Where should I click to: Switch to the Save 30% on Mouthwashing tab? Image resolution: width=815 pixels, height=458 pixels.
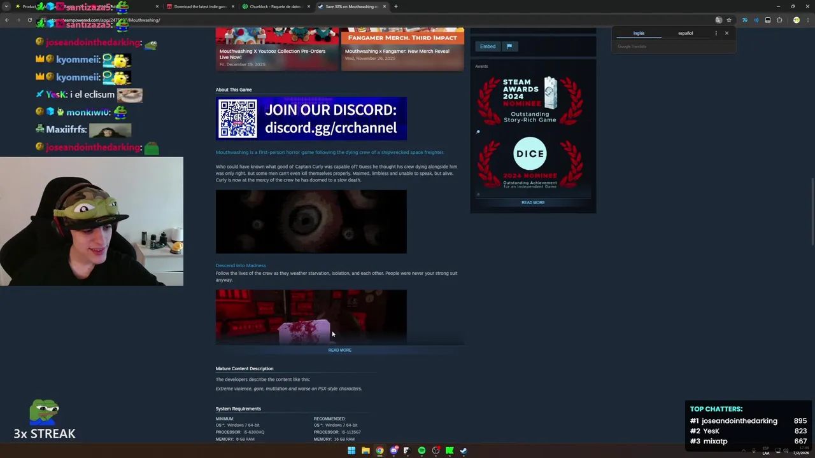point(351,6)
